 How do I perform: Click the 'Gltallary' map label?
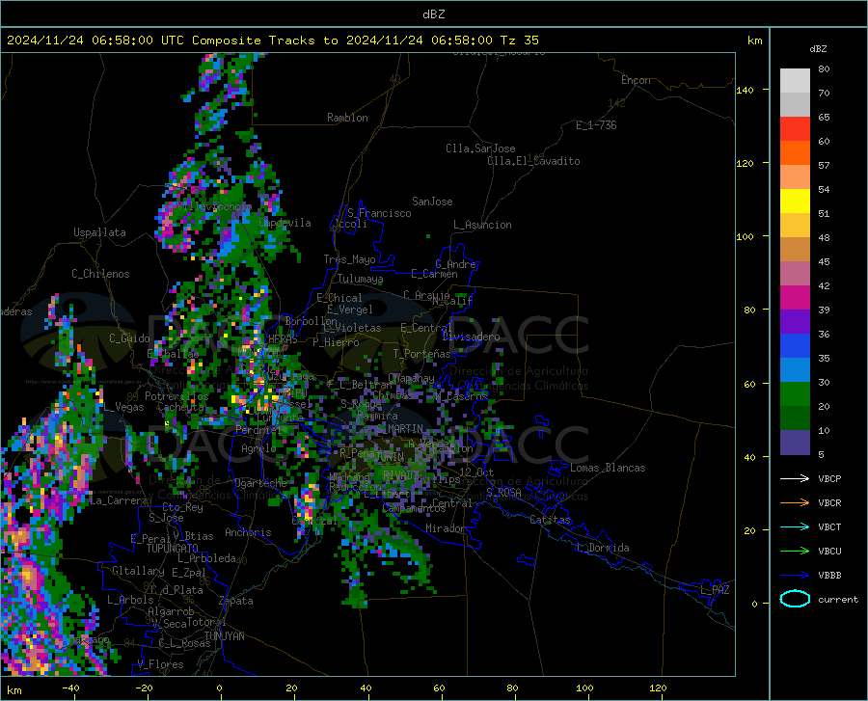tap(138, 571)
